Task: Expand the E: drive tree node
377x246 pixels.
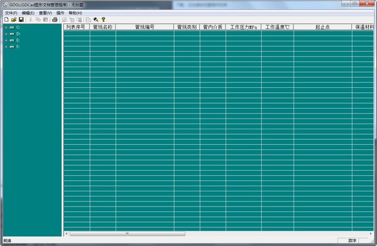Action: (6, 41)
